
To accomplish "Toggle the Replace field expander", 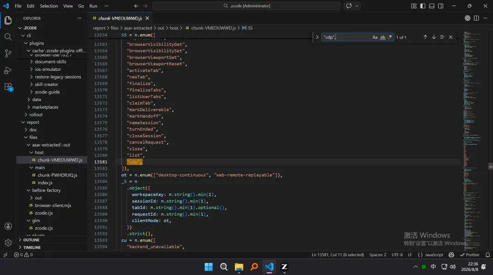I will 317,37.
